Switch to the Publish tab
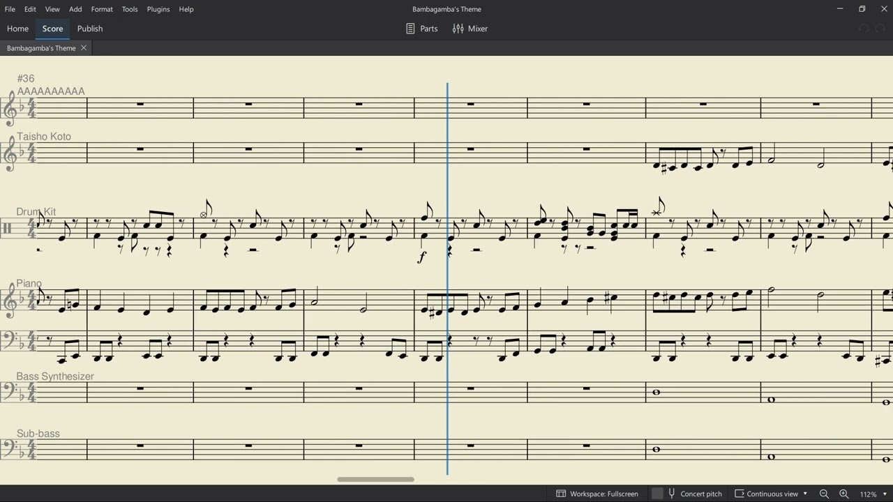Viewport: 893px width, 502px height. coord(90,29)
